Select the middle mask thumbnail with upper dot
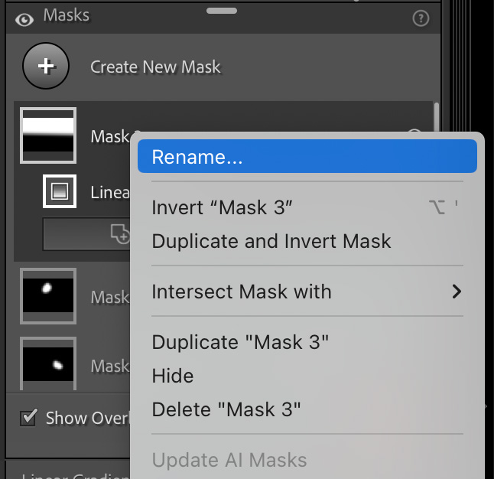The width and height of the screenshot is (494, 479). (47, 295)
